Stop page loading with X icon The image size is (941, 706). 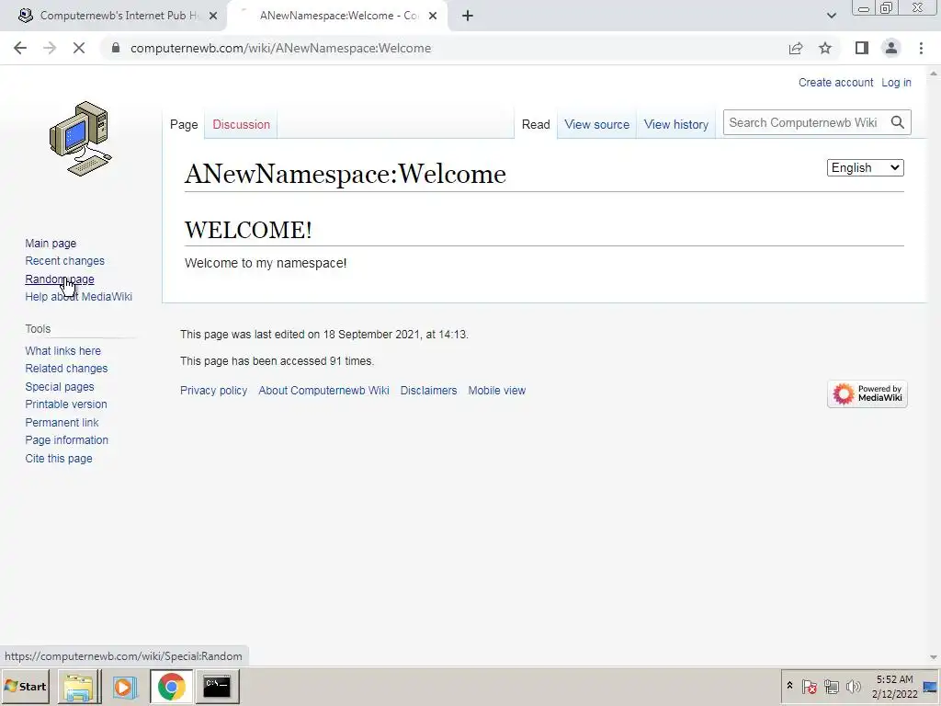[79, 48]
